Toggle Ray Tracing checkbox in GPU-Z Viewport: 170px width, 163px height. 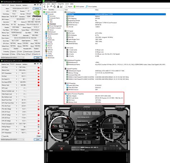coord(18,54)
